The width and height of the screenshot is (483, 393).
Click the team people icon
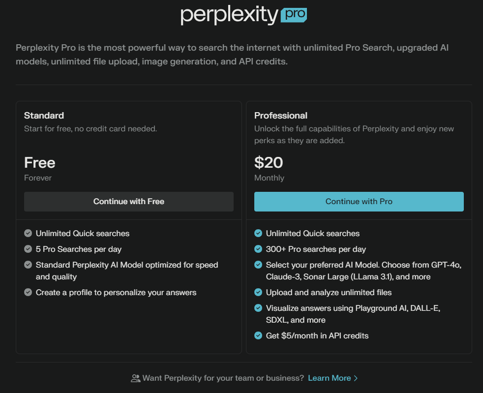(x=135, y=378)
